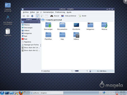The height and width of the screenshot is (95, 127).
Task: Select the tmp folder icon
Action: point(62,35)
